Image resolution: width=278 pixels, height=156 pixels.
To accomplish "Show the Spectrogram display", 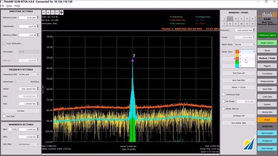I will 267,133.
